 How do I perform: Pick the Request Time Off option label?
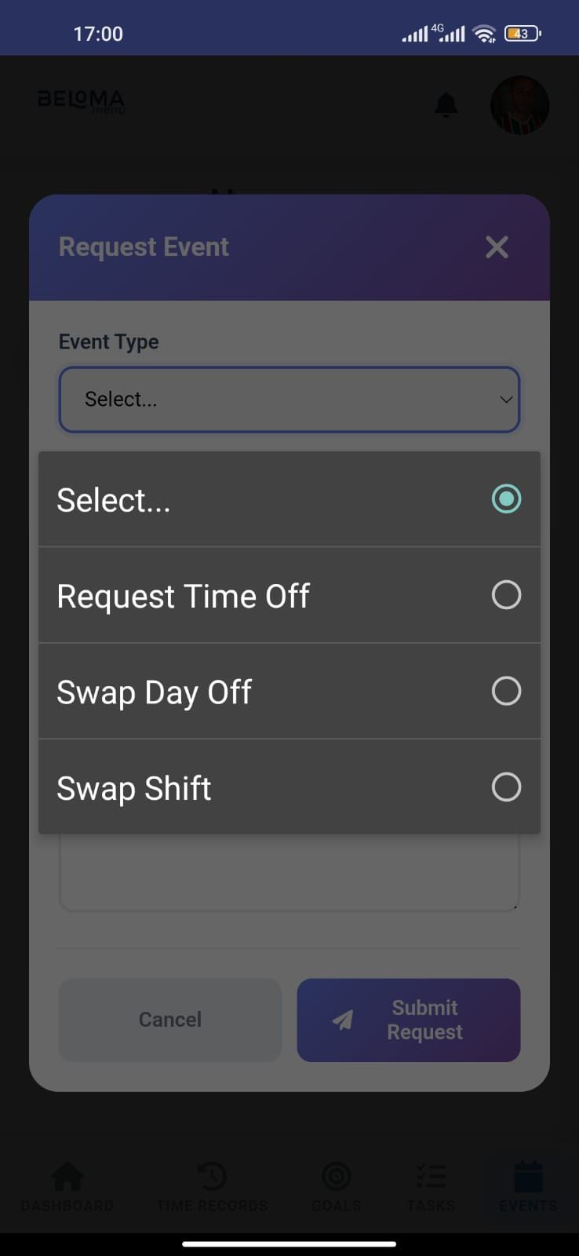pos(183,597)
